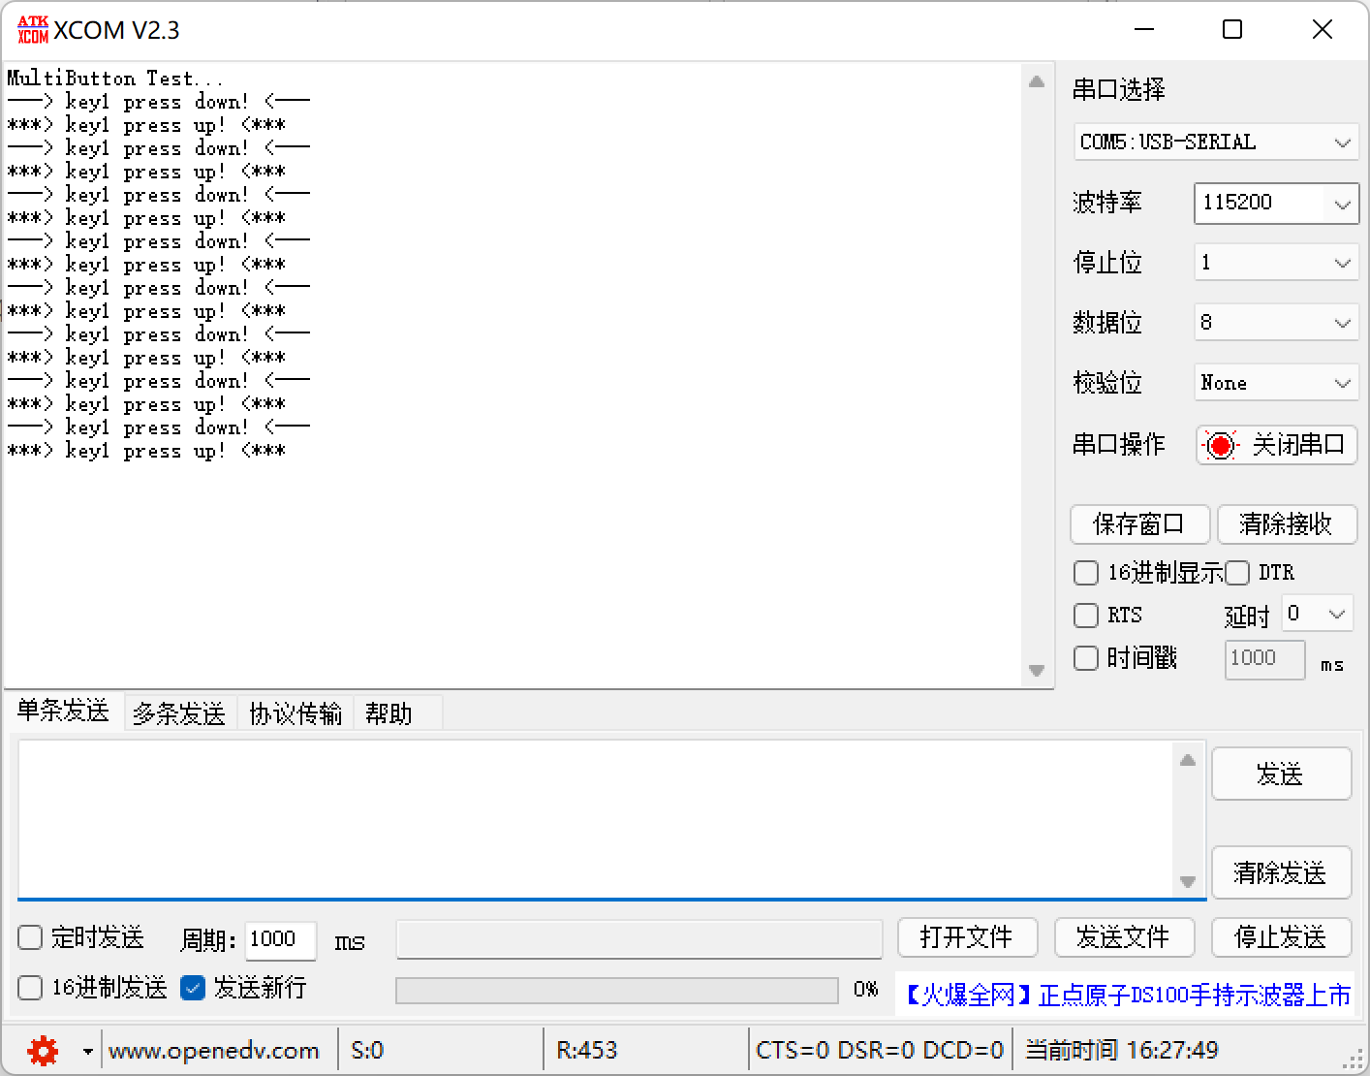Click the ATK XCOM app logo
The image size is (1370, 1076).
[x=32, y=30]
